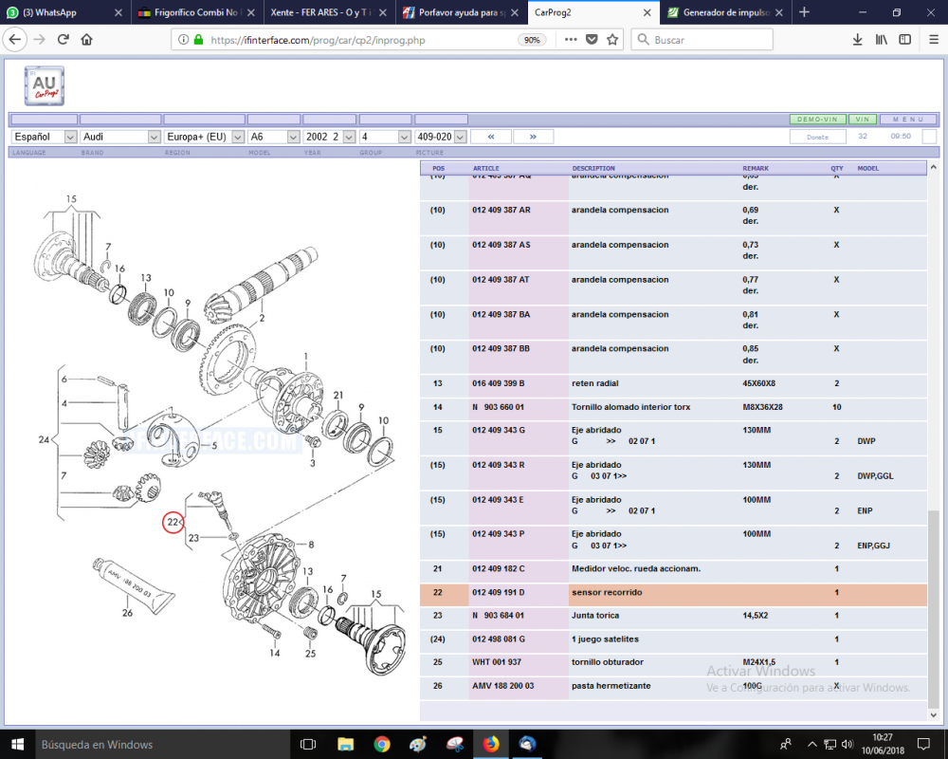This screenshot has height=759, width=948.
Task: Save page to Pocket icon
Action: 592,40
